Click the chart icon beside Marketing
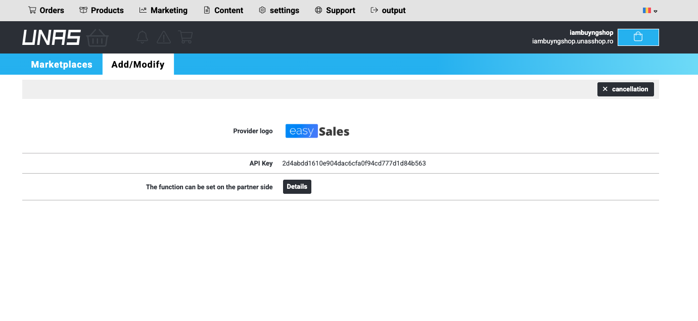Viewport: 698px width, 321px height. 143,10
